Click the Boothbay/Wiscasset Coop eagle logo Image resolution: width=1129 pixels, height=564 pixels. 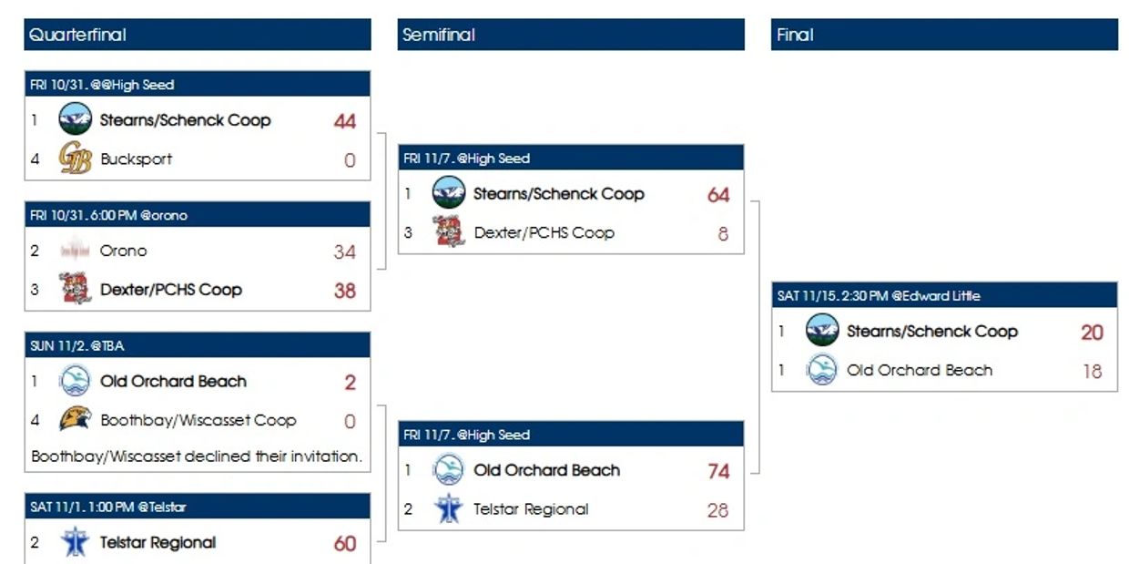tap(76, 420)
